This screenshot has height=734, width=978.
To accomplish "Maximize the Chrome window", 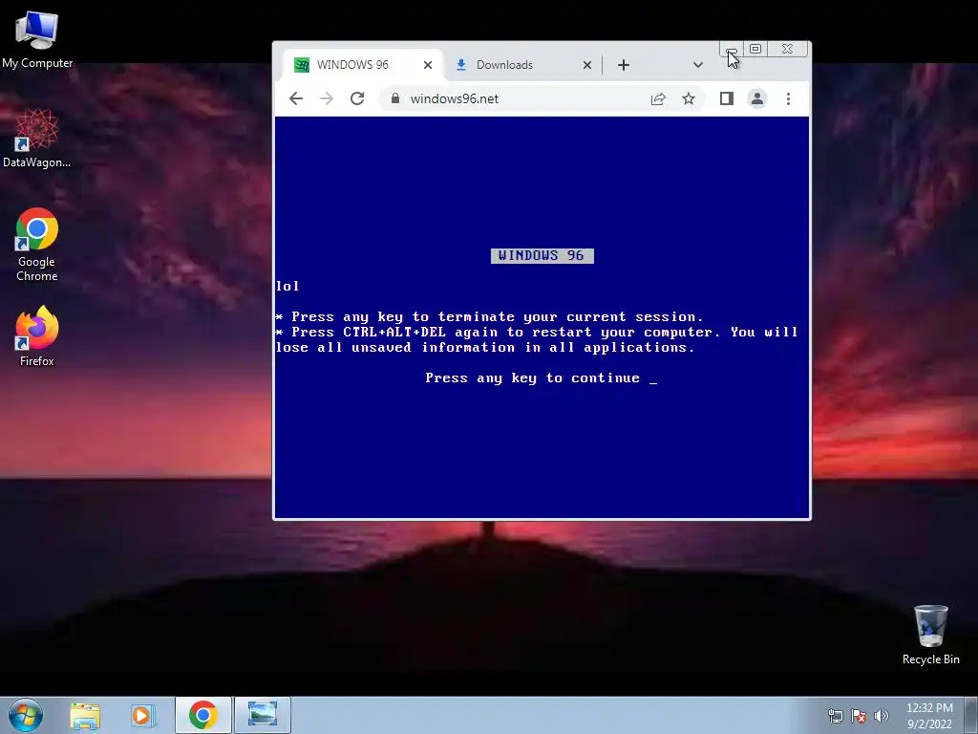I will click(x=755, y=49).
